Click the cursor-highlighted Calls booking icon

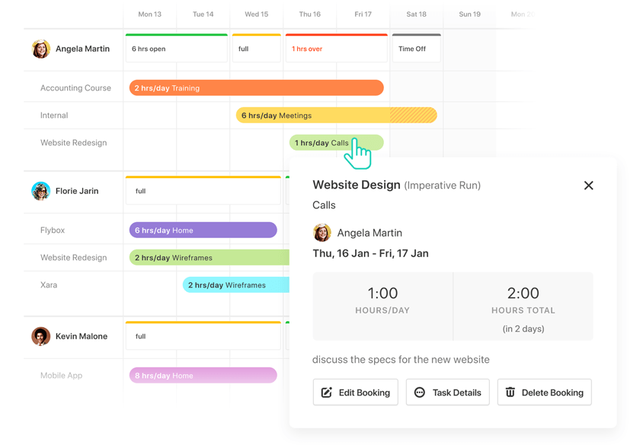pyautogui.click(x=335, y=142)
